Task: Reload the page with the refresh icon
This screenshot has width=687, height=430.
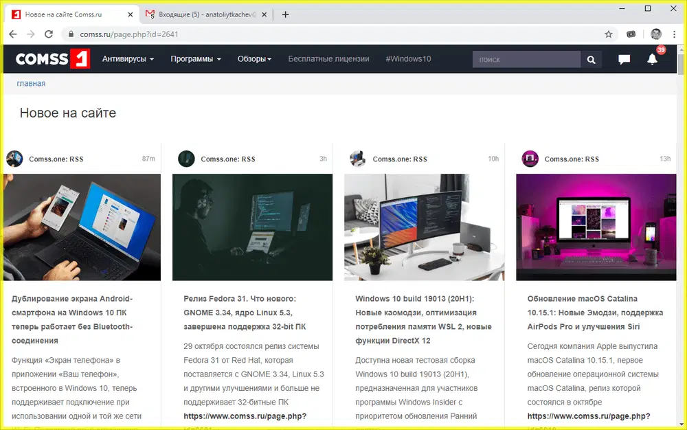Action: 48,33
